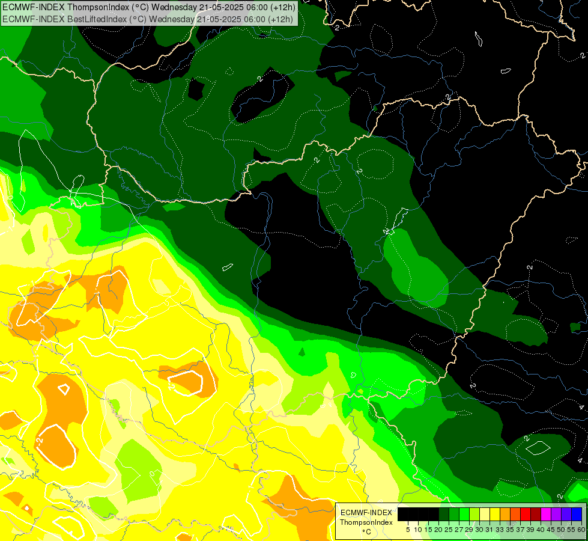Image resolution: width=588 pixels, height=541 pixels.
Task: Choose the orange 33–35 legend swatch
Action: coord(505,515)
